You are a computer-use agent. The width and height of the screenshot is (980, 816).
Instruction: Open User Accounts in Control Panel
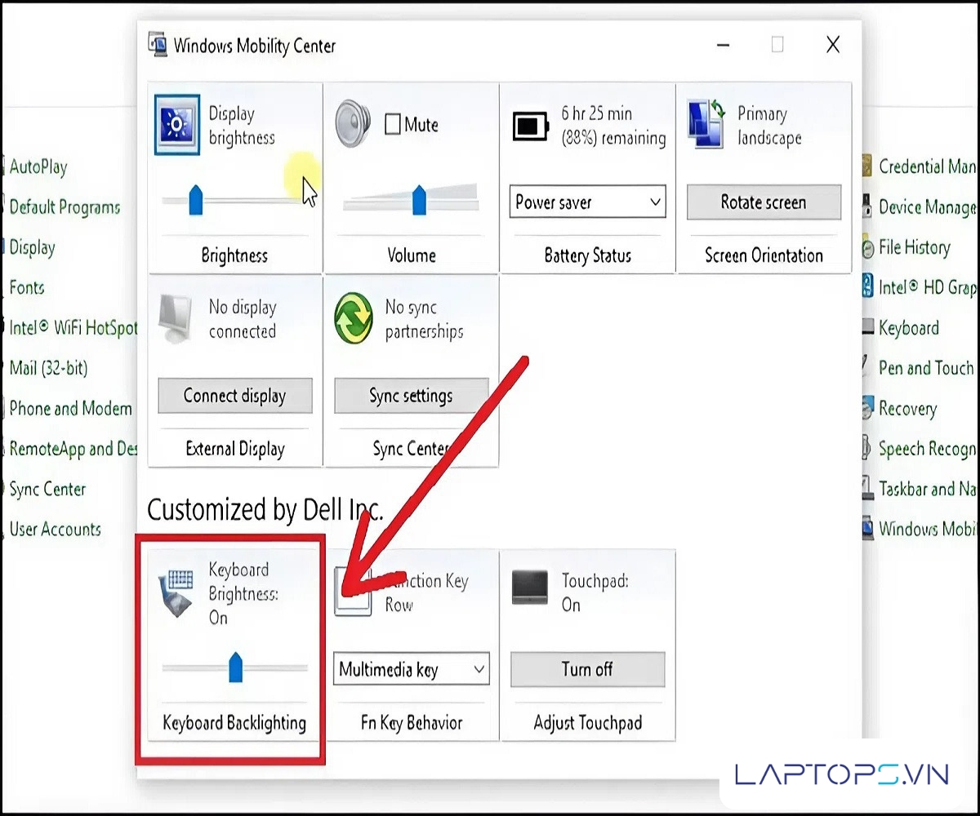click(55, 529)
